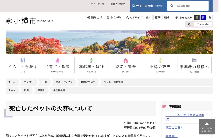Viewport: 221px width, 138px height.
Task: Click the autumn harbor banner image
Action: coord(109,42)
